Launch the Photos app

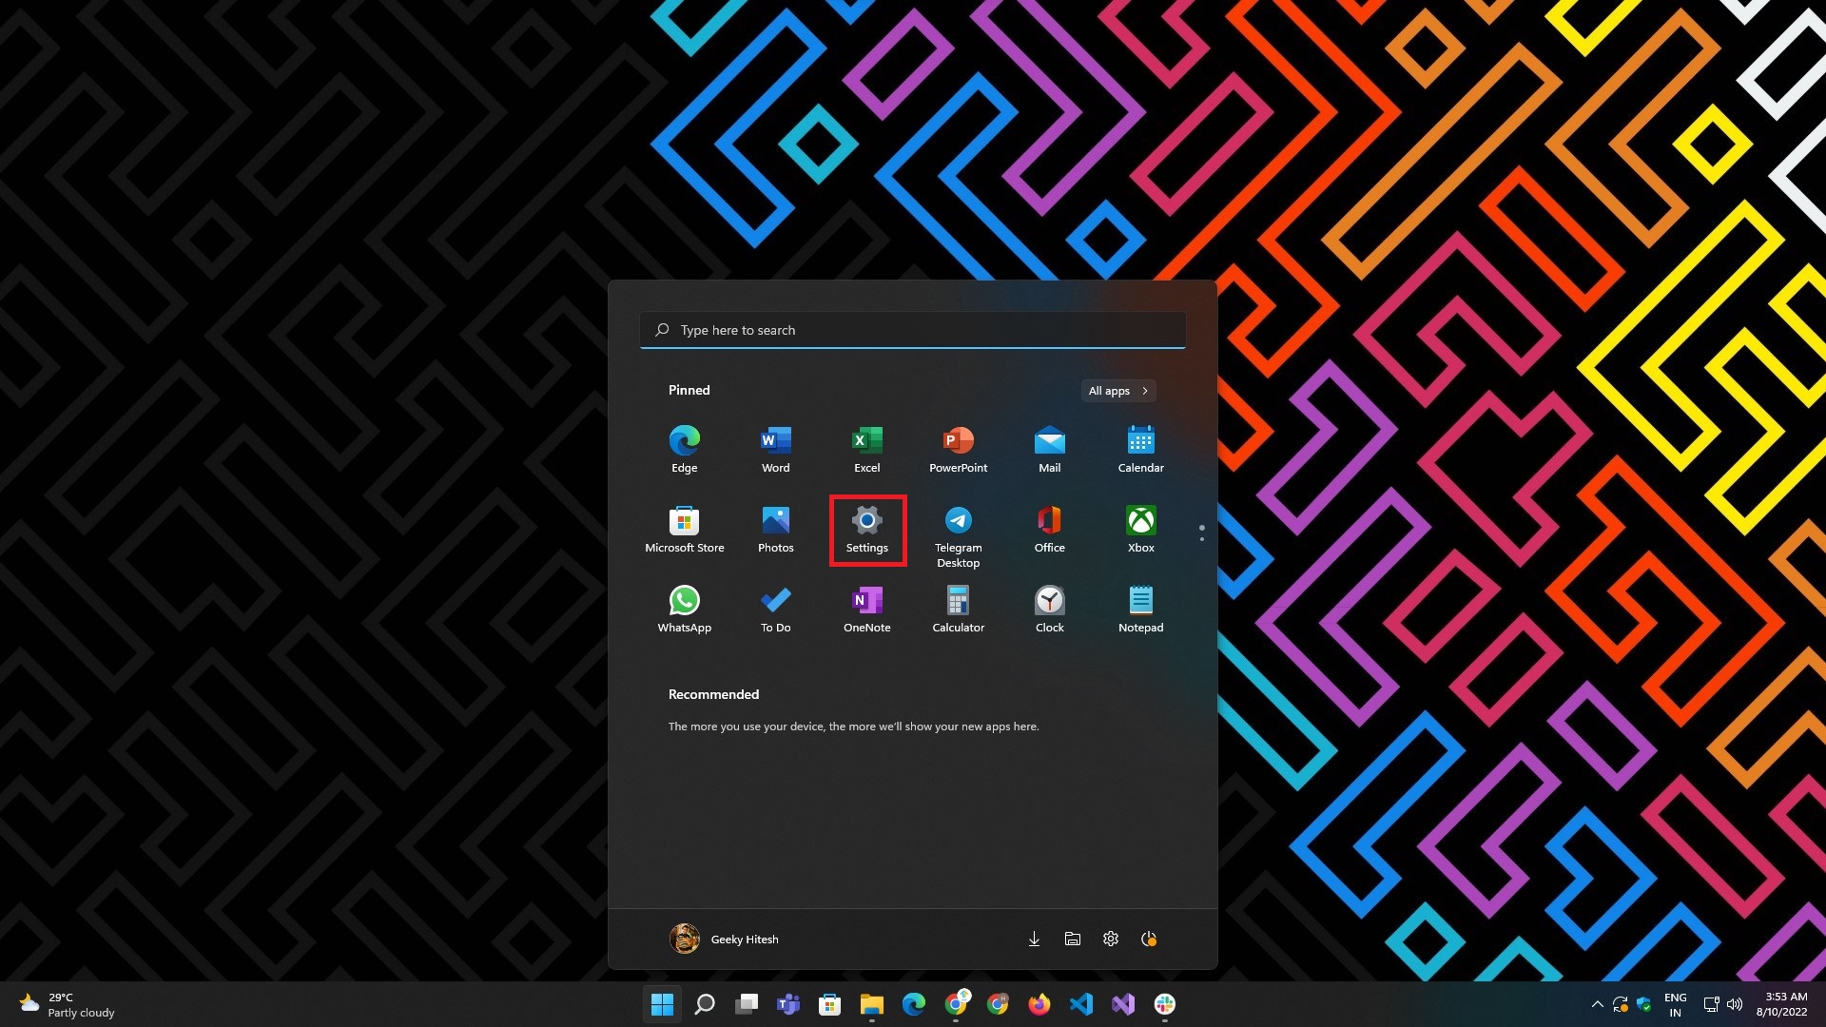775,529
